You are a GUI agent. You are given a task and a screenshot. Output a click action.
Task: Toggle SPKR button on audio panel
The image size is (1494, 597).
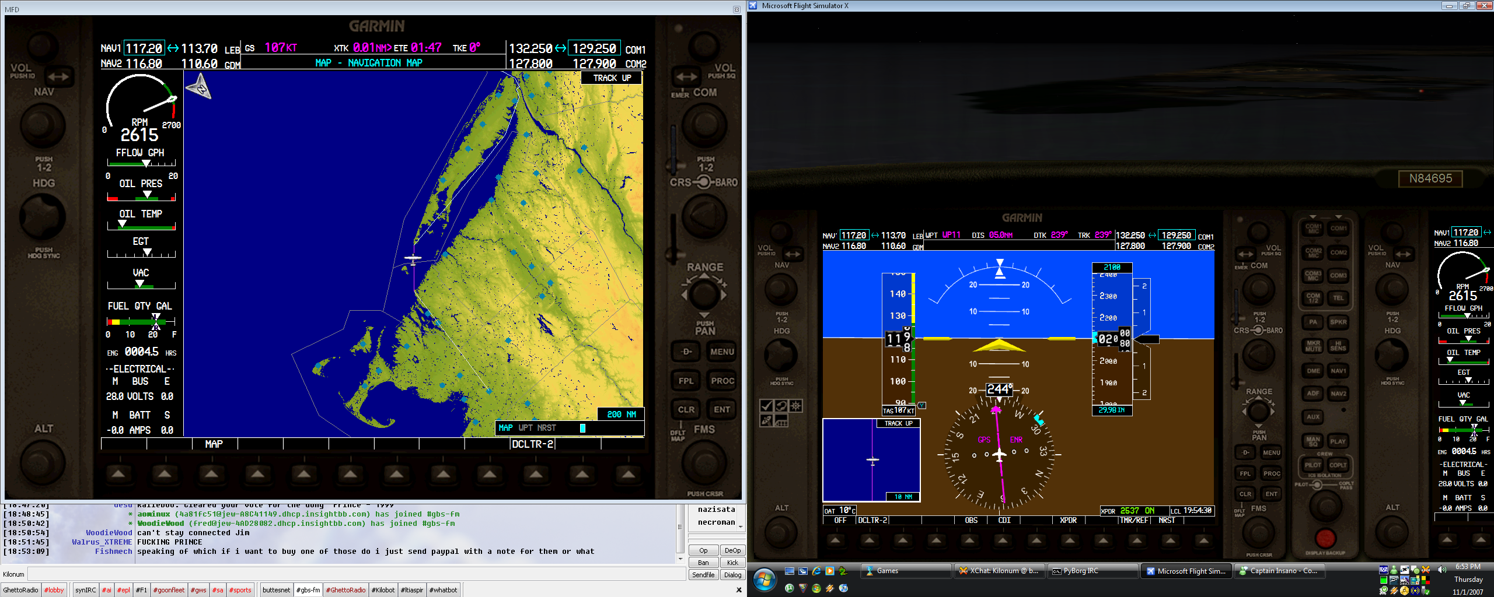pyautogui.click(x=1338, y=322)
